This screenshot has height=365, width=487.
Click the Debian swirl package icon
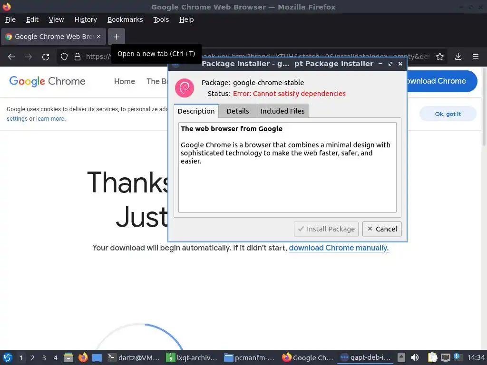click(185, 88)
